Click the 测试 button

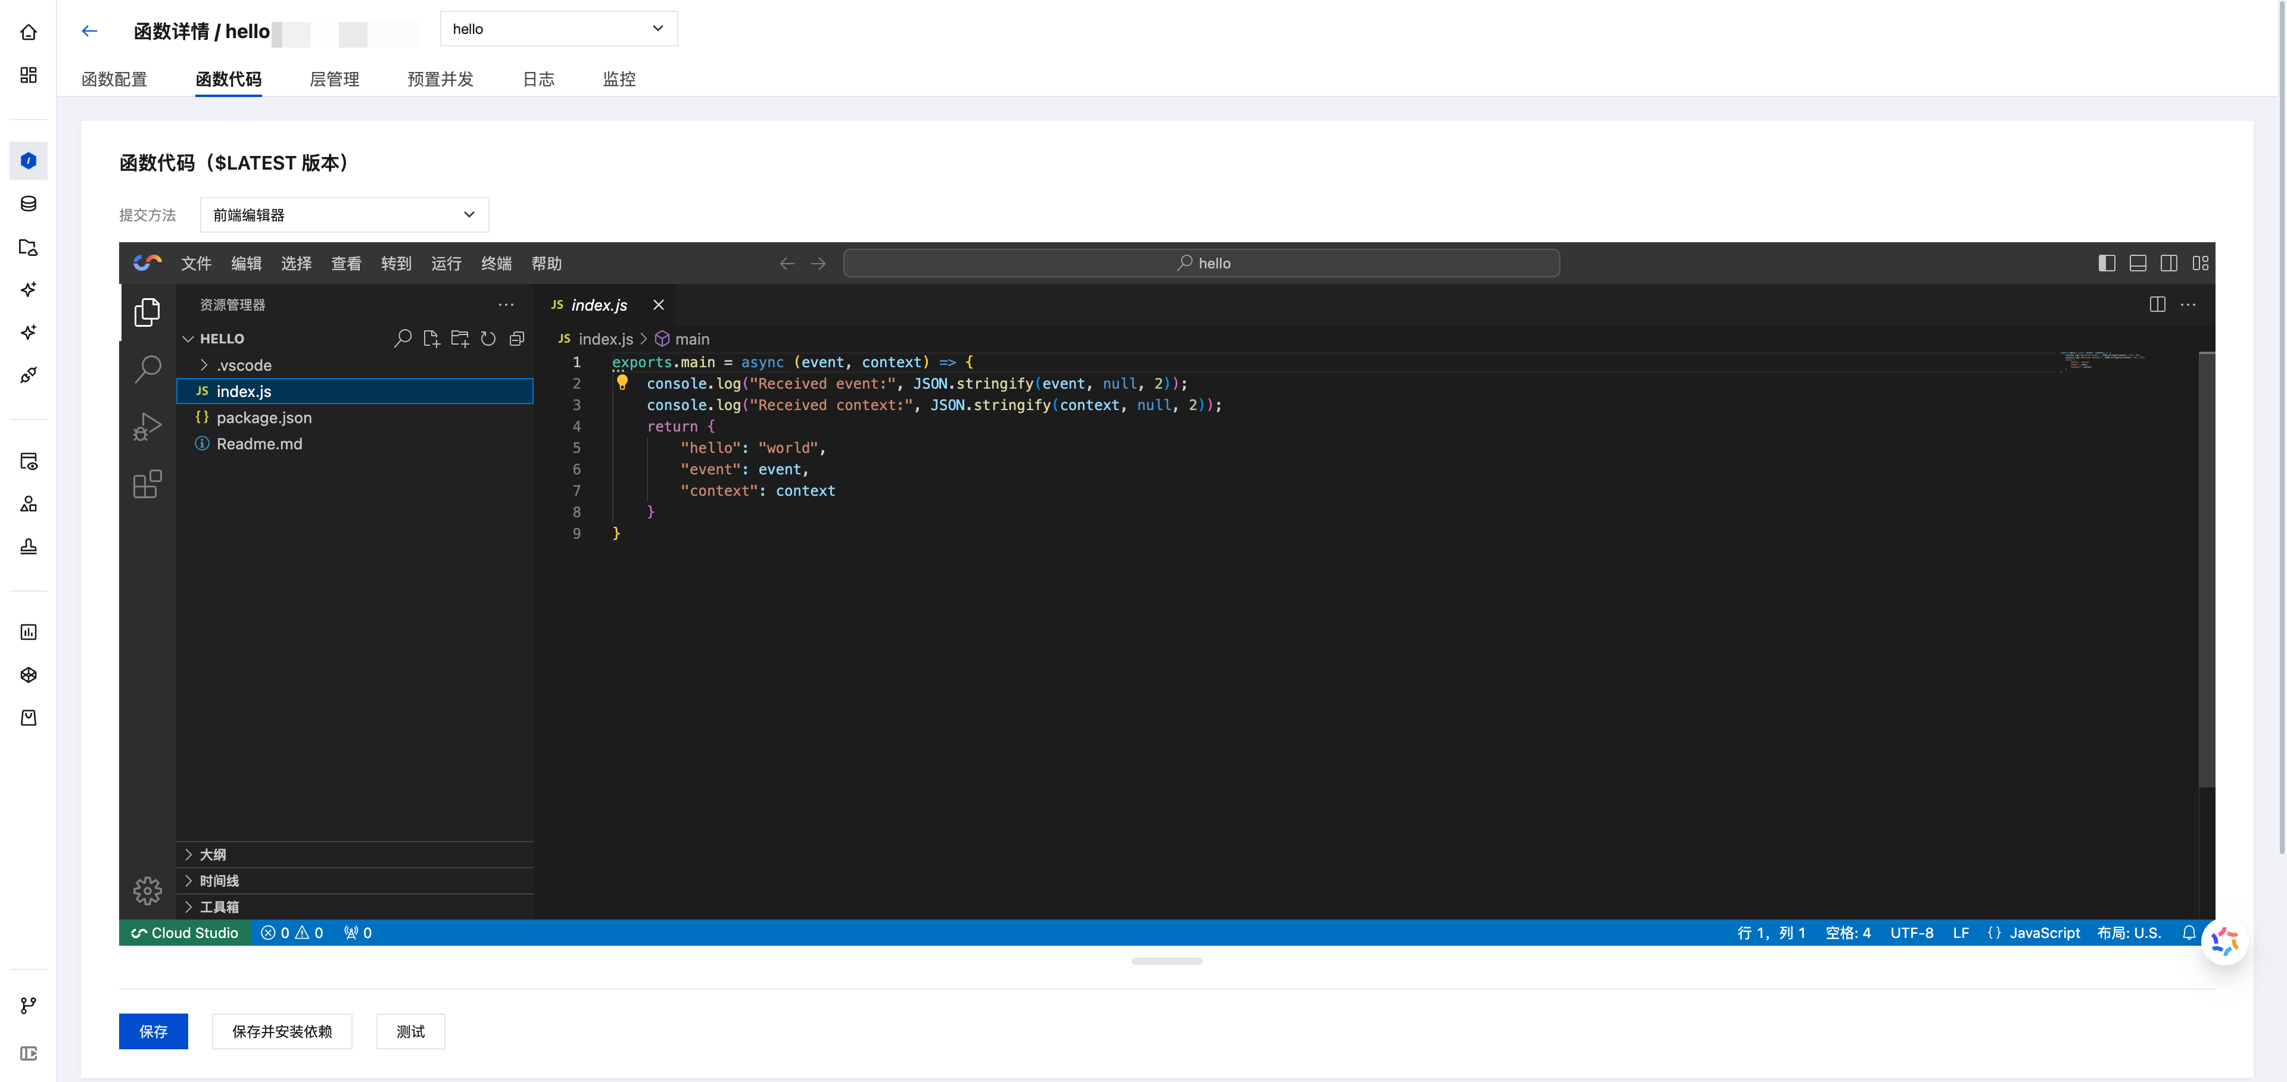click(410, 1031)
